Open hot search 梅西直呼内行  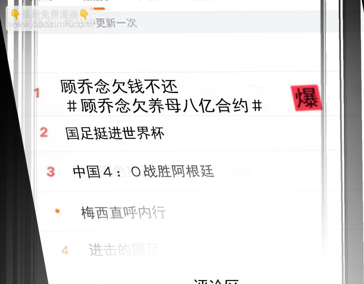(x=123, y=212)
